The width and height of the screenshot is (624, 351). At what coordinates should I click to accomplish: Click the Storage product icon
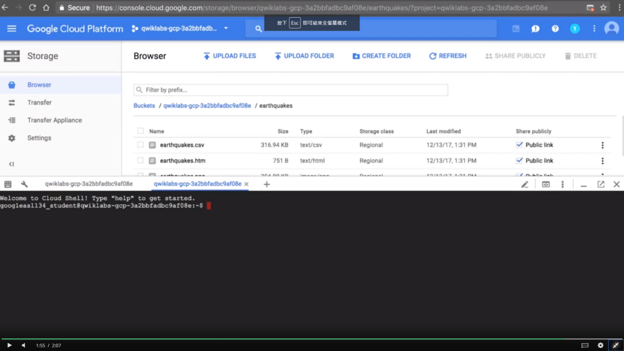click(12, 56)
